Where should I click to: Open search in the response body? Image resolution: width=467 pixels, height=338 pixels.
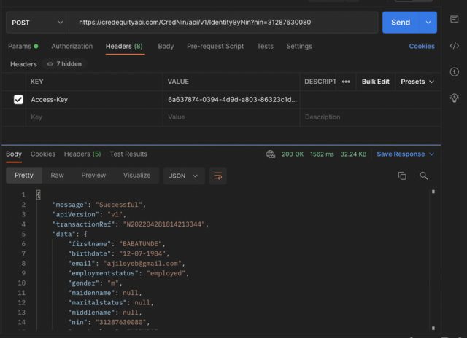pos(423,176)
